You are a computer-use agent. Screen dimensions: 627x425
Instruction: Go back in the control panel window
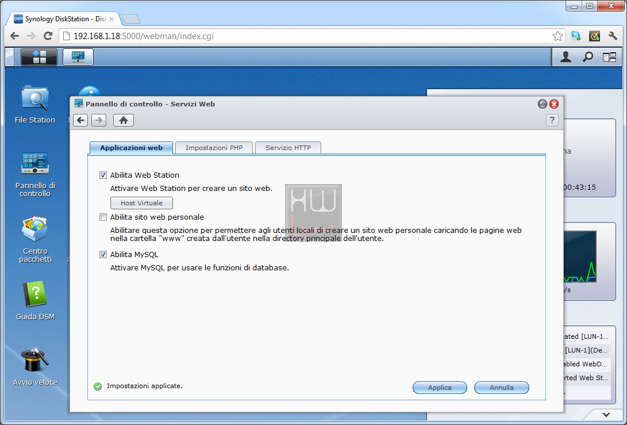pos(81,120)
